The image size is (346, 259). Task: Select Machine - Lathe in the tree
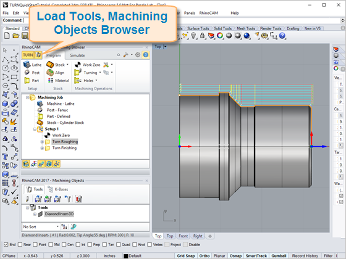[61, 104]
